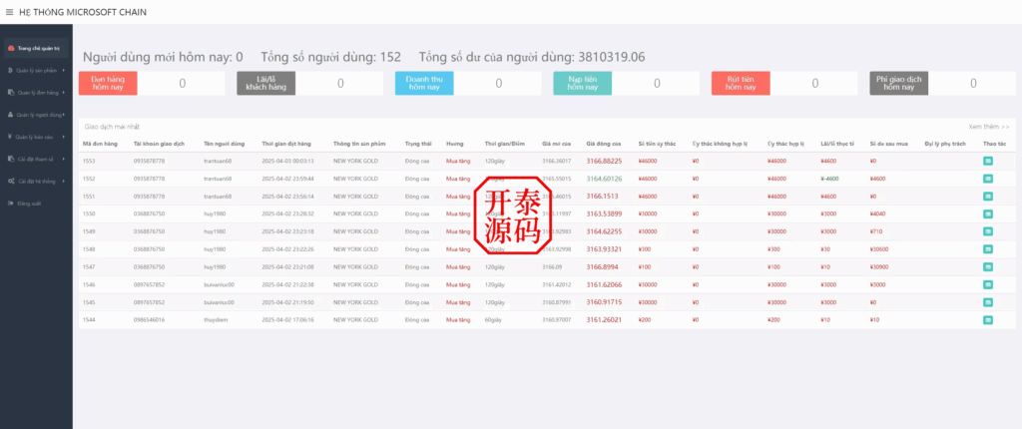Click the Trạng thái column header
Image resolution: width=1022 pixels, height=429 pixels.
coord(416,144)
